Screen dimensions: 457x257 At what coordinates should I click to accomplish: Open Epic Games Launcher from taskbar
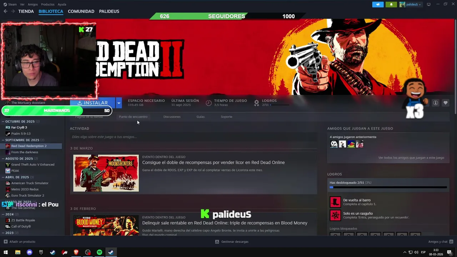41,252
